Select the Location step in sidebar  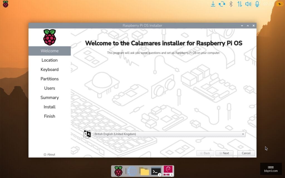click(50, 60)
